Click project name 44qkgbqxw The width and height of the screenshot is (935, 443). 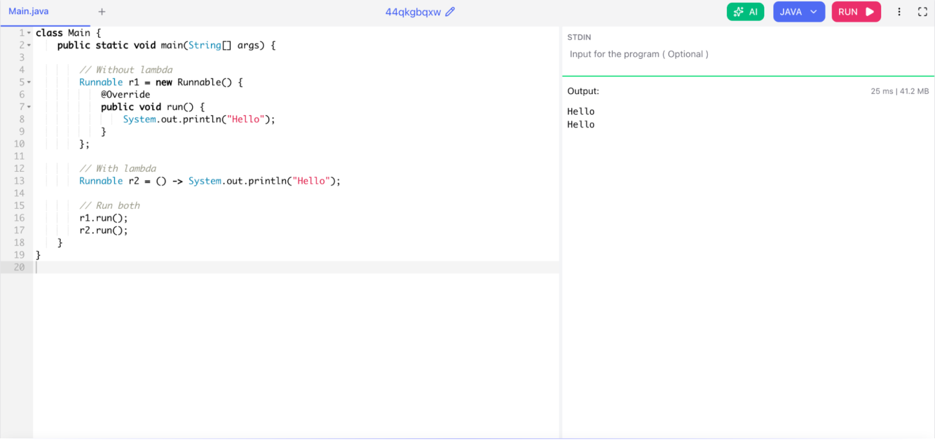[413, 12]
